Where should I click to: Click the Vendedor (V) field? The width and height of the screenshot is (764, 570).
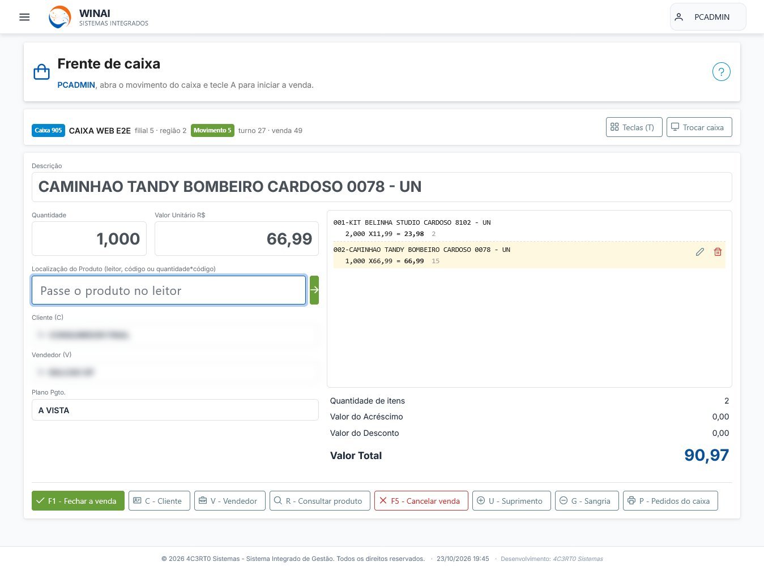[175, 372]
